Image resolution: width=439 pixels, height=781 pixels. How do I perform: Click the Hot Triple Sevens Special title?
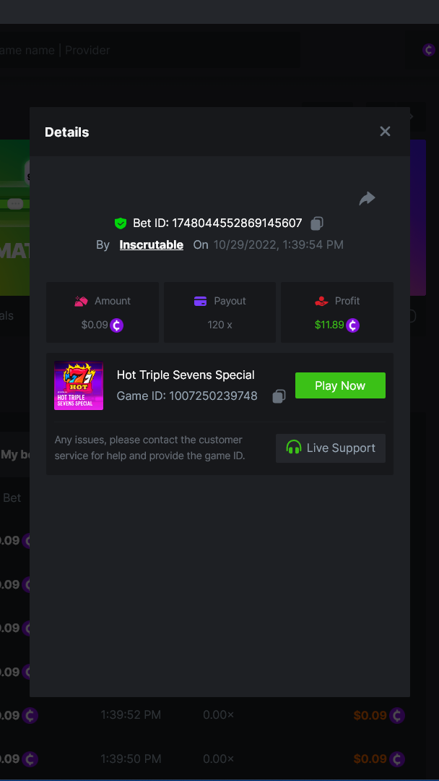point(186,375)
